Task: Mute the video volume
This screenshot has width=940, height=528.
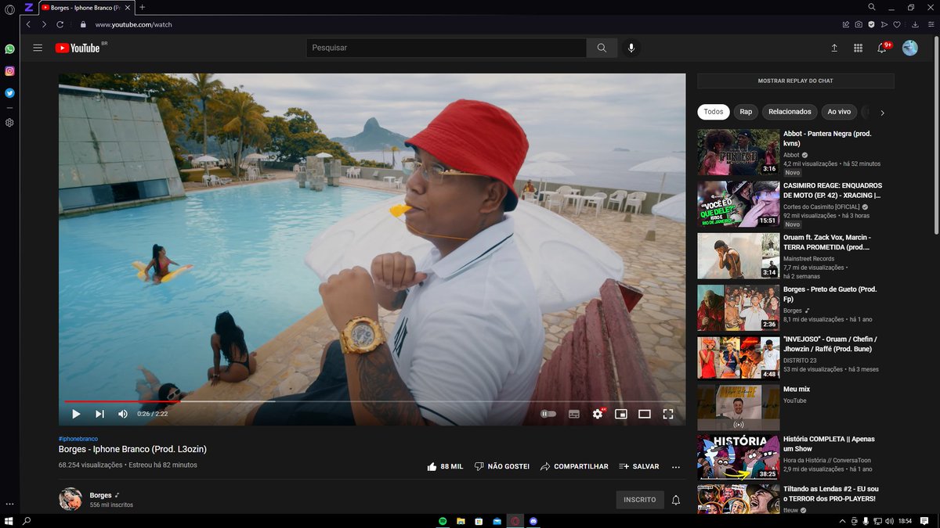Action: pyautogui.click(x=123, y=414)
